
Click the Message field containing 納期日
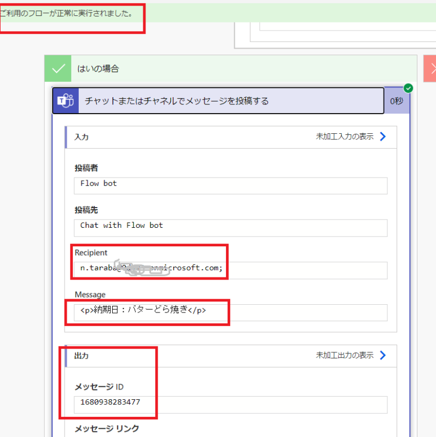tap(230, 312)
